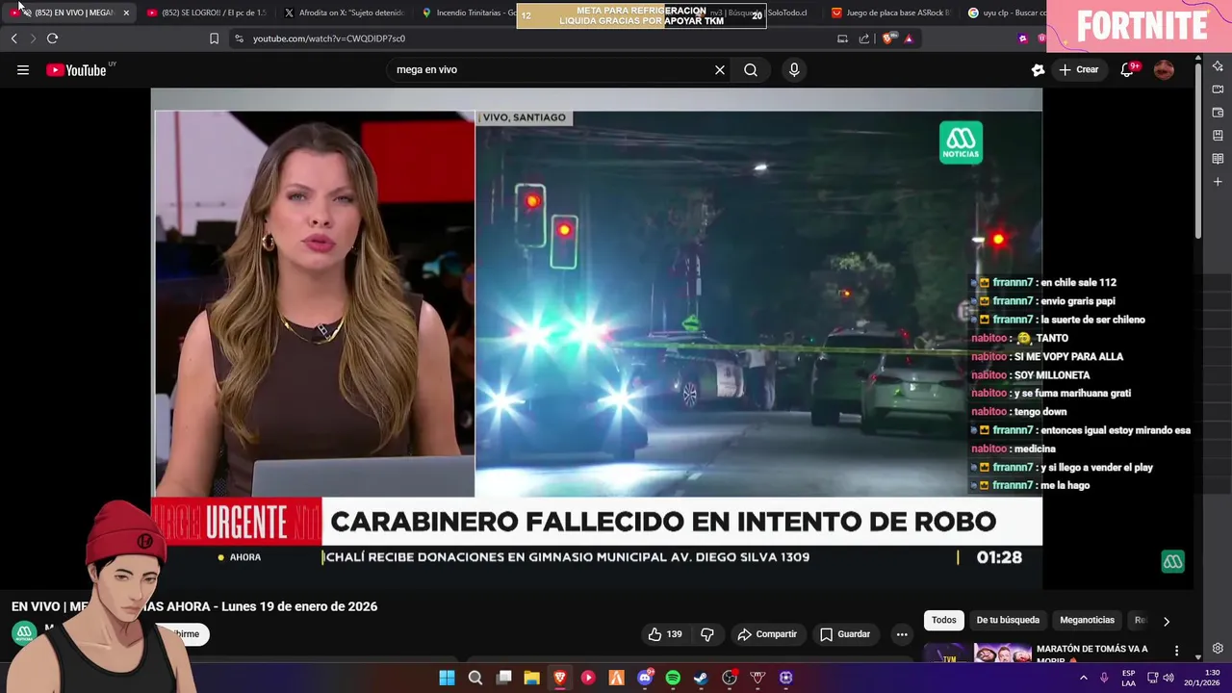Viewport: 1232px width, 693px height.
Task: Select the Todos filter chip
Action: pos(944,620)
